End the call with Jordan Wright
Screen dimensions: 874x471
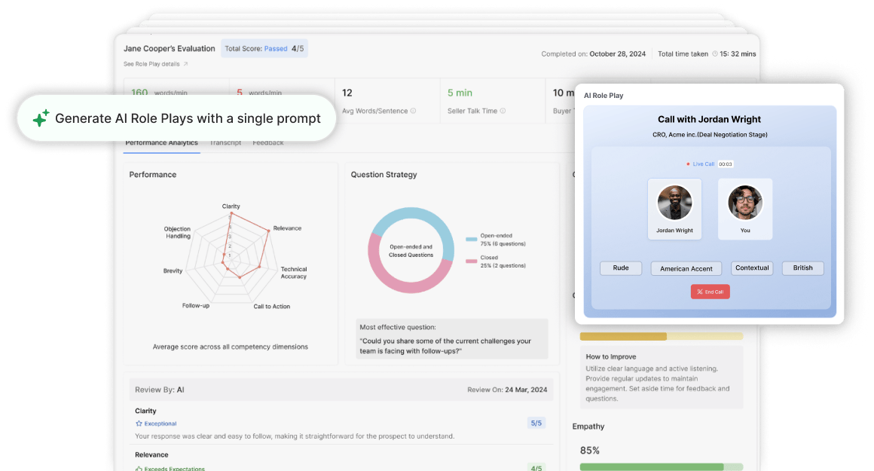click(710, 292)
